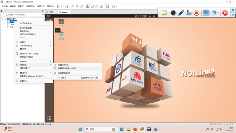
Task: Click the stretch guest display icon
Action: [113, 6]
